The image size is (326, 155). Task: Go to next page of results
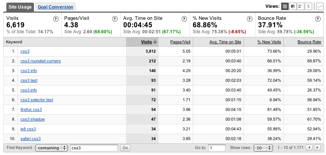click(318, 148)
